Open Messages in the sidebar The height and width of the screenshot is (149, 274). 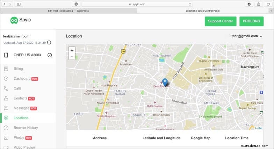[22, 108]
